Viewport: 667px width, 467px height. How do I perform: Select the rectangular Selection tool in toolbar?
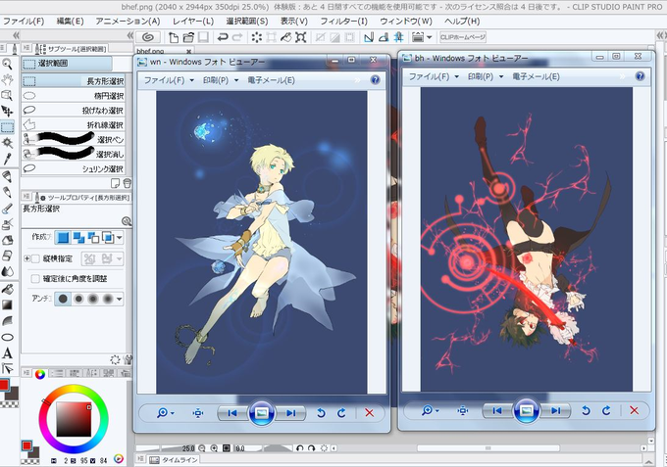point(7,126)
